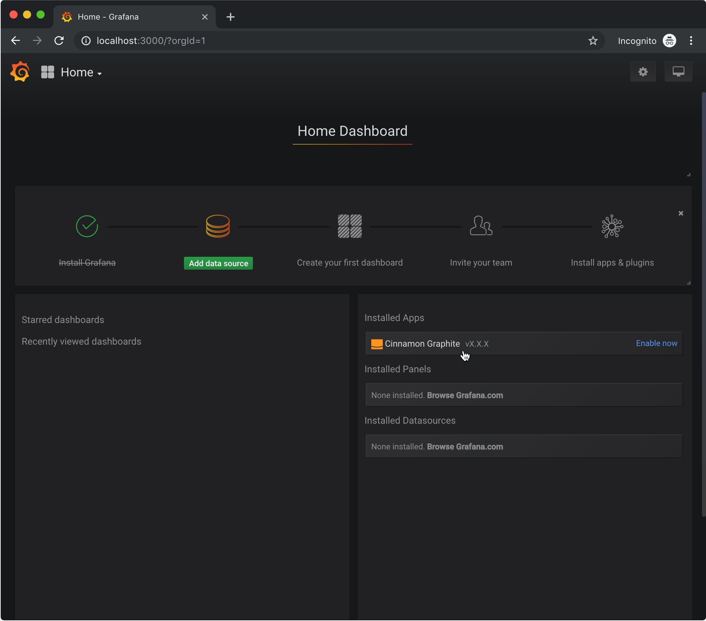Click the orange data source database icon

[x=218, y=226]
